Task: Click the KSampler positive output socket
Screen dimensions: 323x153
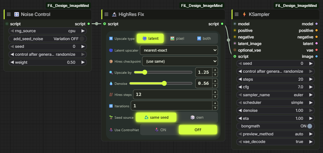Action: [x=317, y=30]
